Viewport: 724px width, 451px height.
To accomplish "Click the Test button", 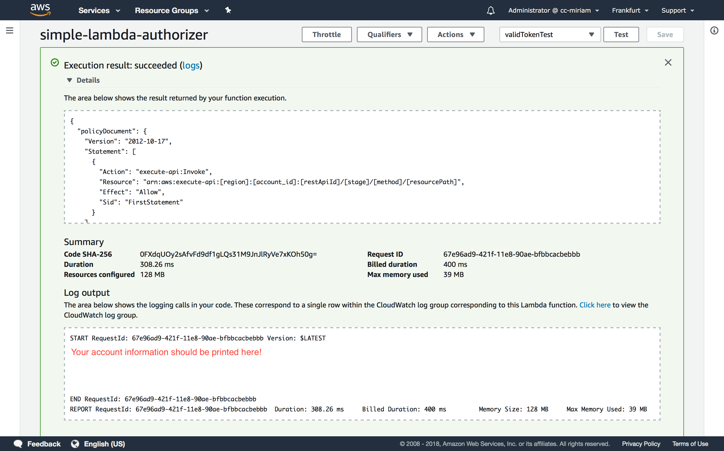I will click(x=621, y=34).
